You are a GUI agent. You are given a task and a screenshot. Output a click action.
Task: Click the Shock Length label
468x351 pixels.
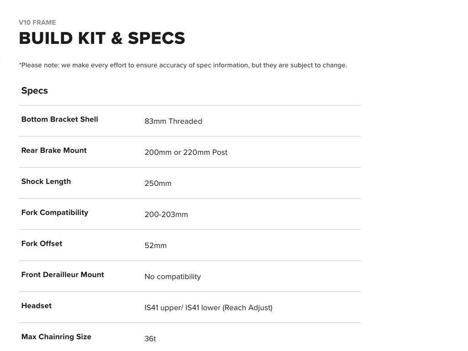tap(46, 181)
